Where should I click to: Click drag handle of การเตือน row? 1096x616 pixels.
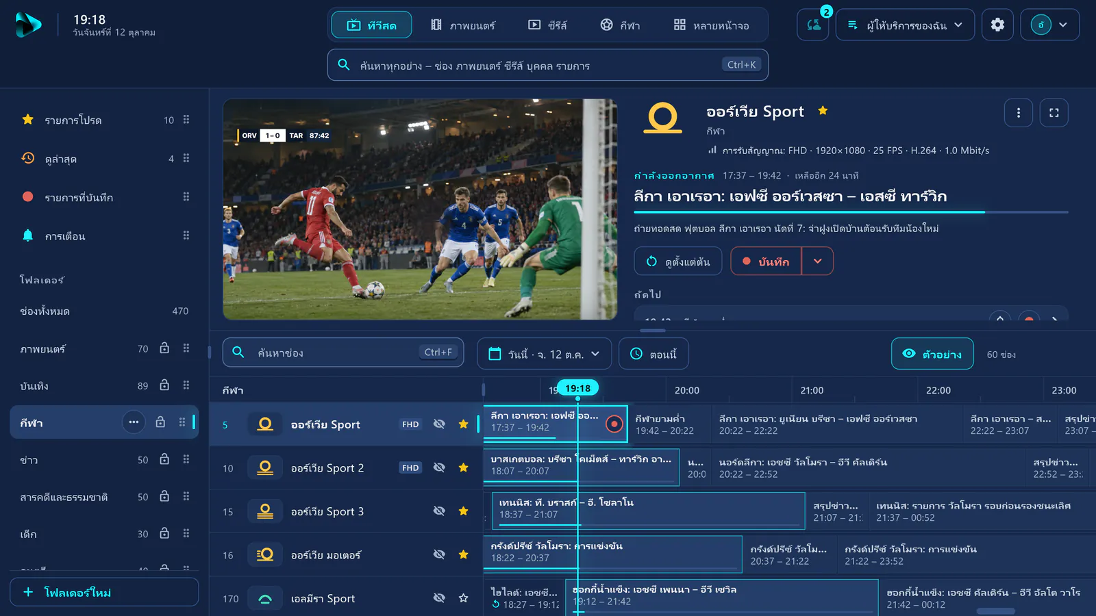click(x=186, y=235)
